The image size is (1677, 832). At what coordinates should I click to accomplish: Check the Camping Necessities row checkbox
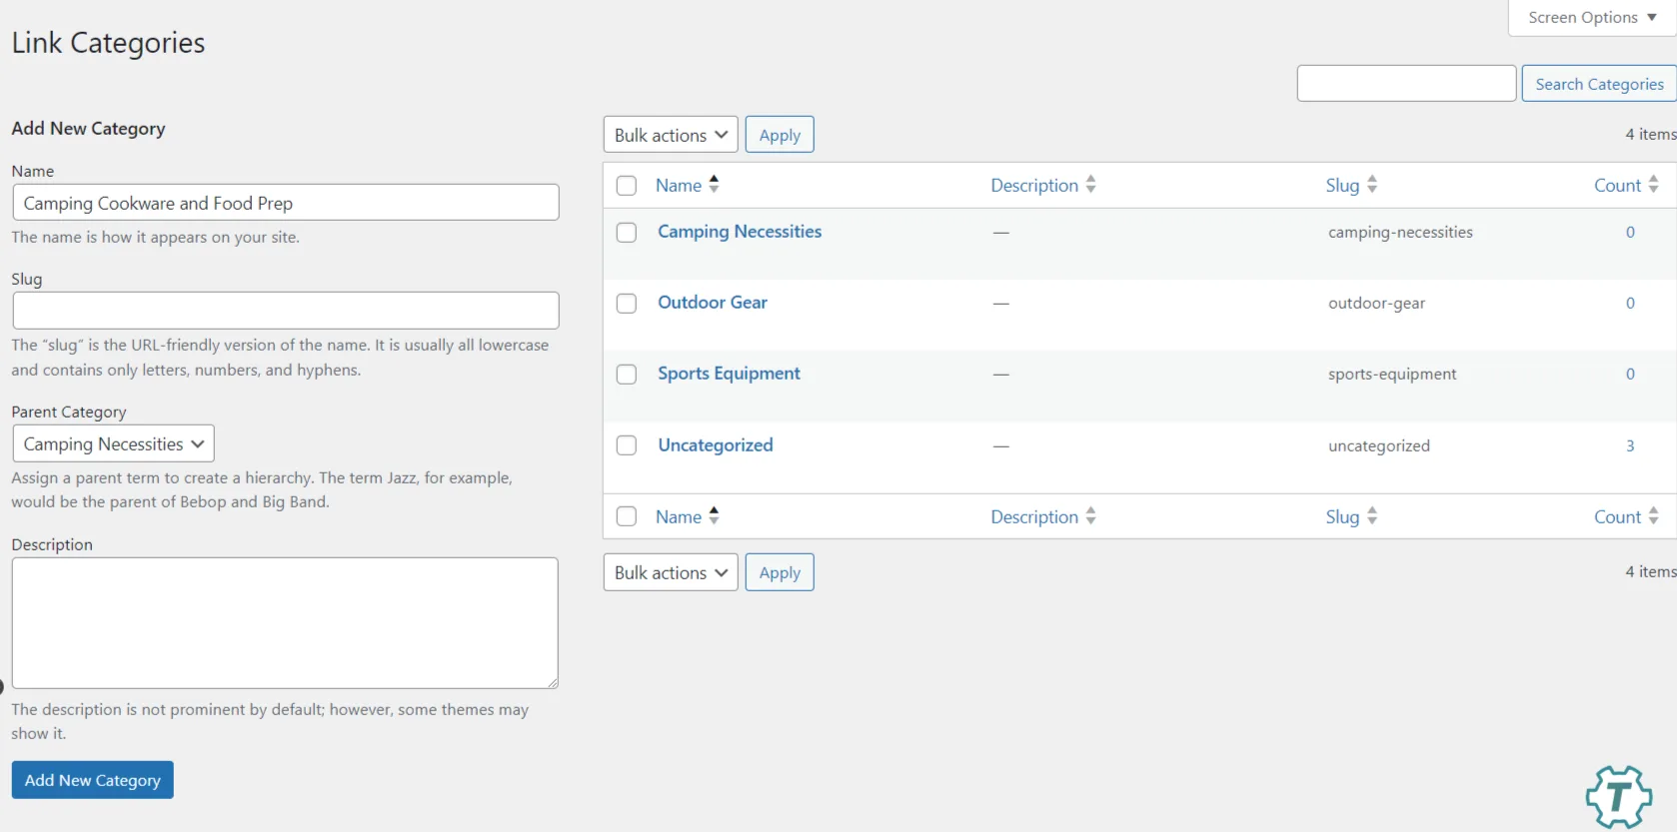(x=627, y=233)
